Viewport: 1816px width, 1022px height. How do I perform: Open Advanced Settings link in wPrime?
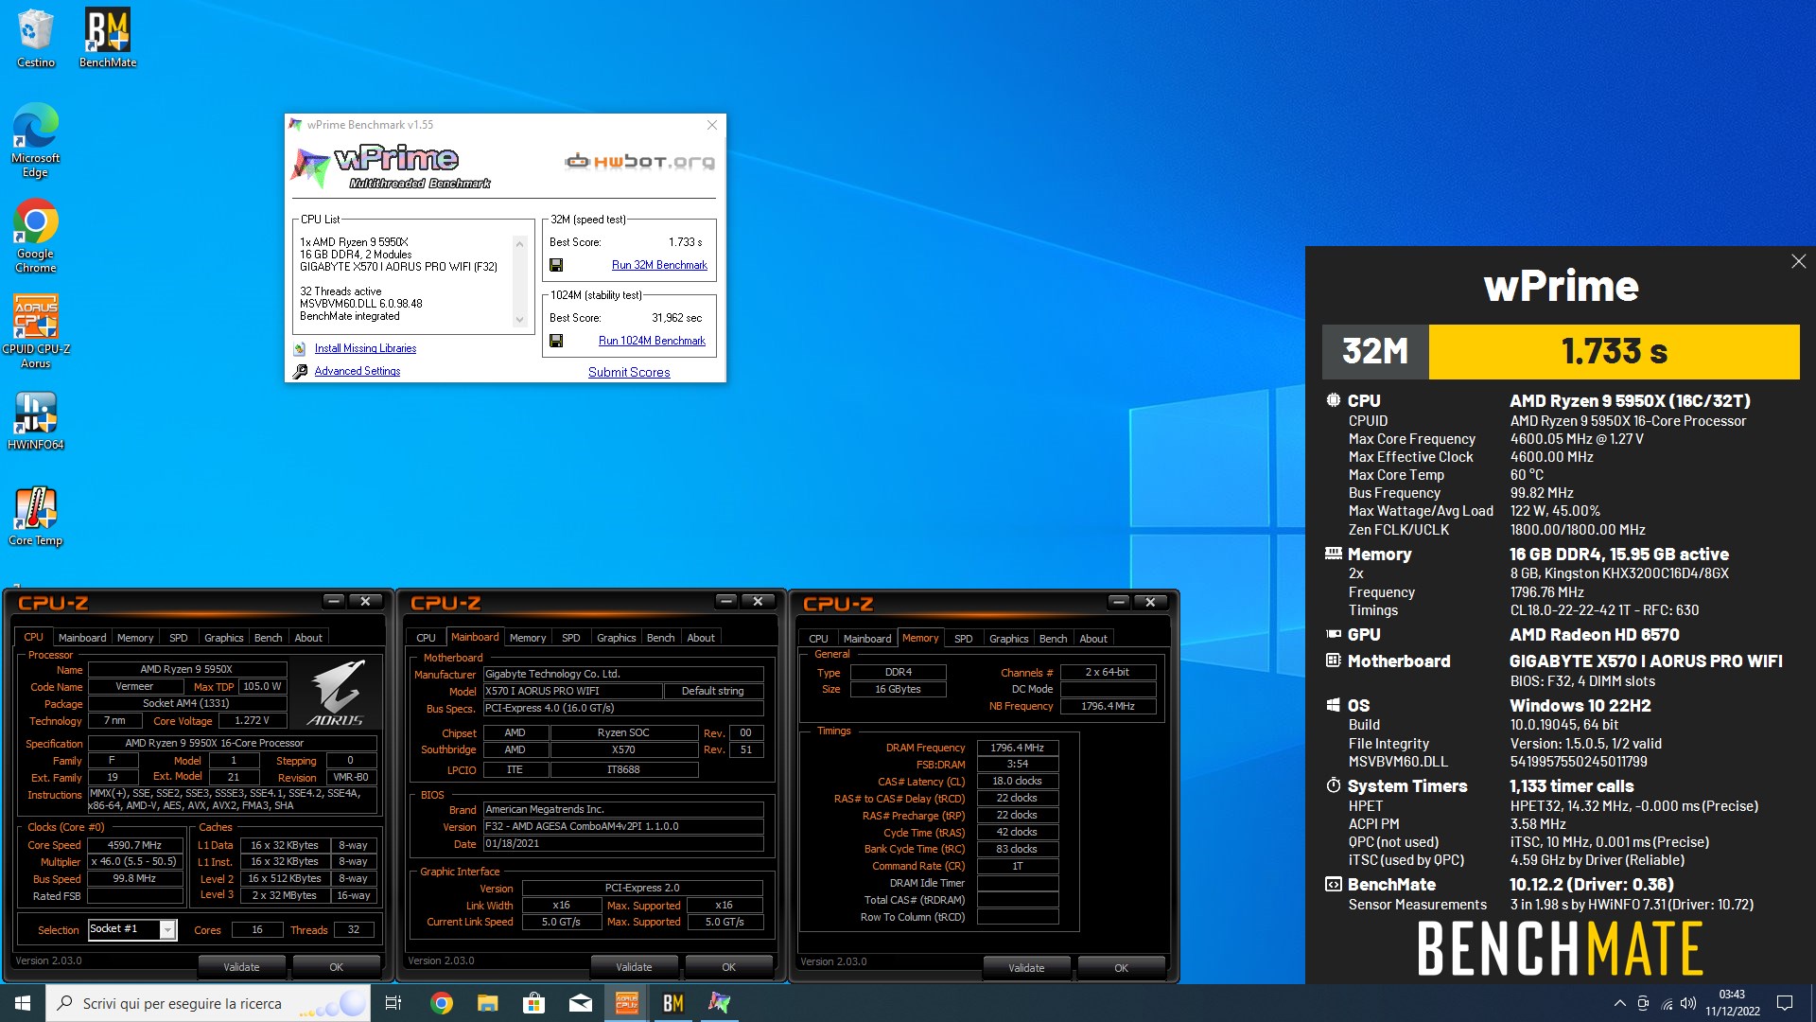coord(358,371)
